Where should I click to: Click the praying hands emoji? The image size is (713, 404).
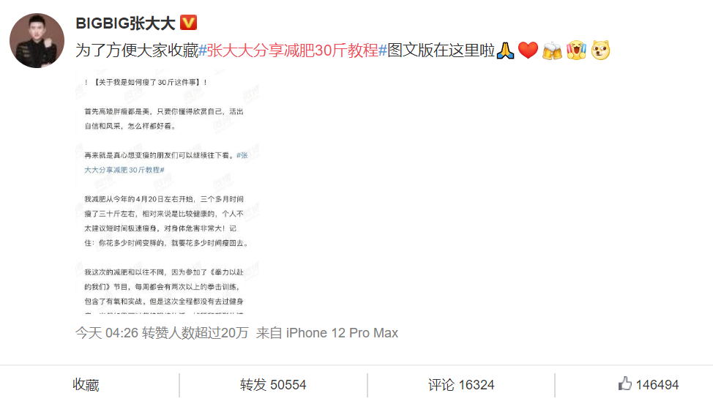[x=505, y=50]
